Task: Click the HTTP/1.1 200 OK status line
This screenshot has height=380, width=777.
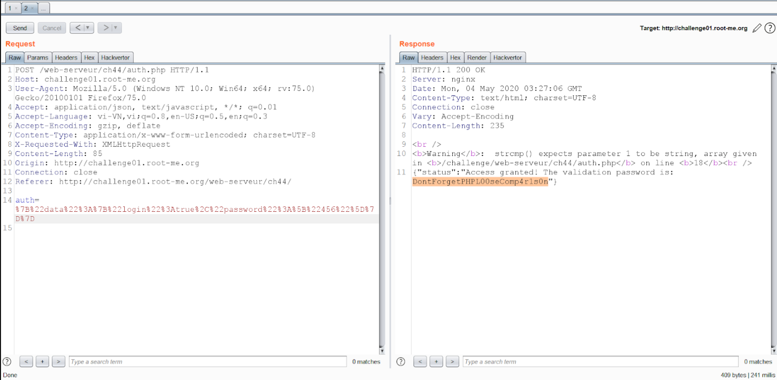Action: pyautogui.click(x=448, y=70)
